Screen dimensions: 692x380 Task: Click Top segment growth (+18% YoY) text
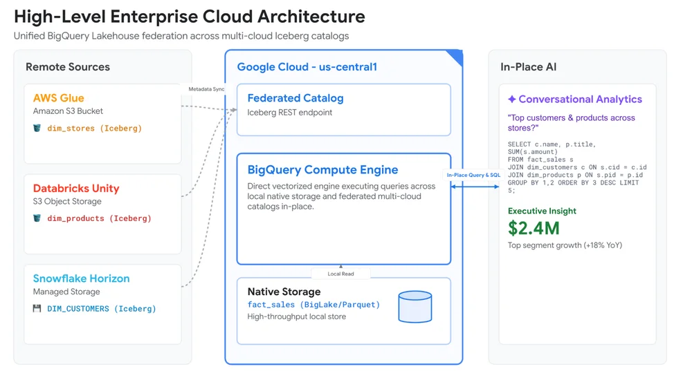coord(565,245)
